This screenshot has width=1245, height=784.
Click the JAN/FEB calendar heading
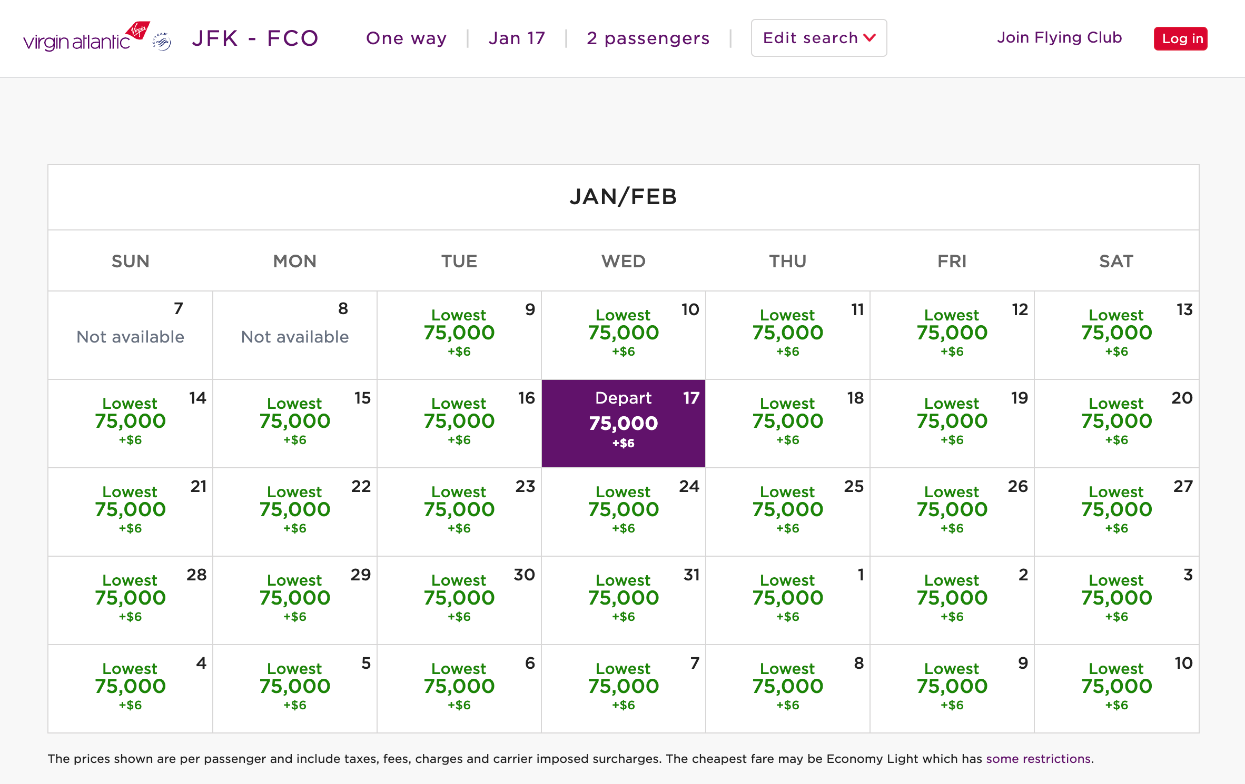point(622,197)
